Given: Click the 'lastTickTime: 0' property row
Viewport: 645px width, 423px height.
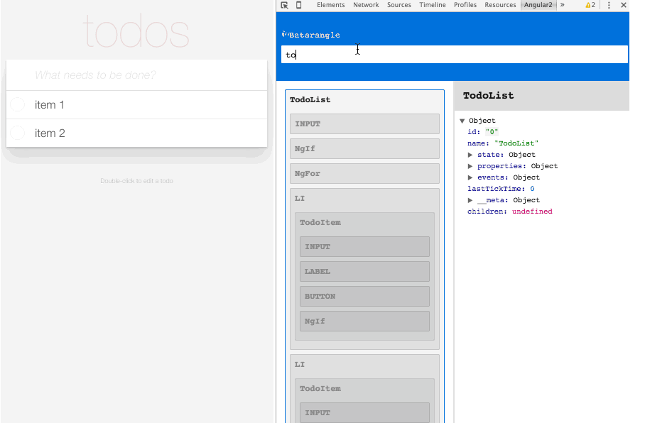Looking at the screenshot, I should 501,189.
